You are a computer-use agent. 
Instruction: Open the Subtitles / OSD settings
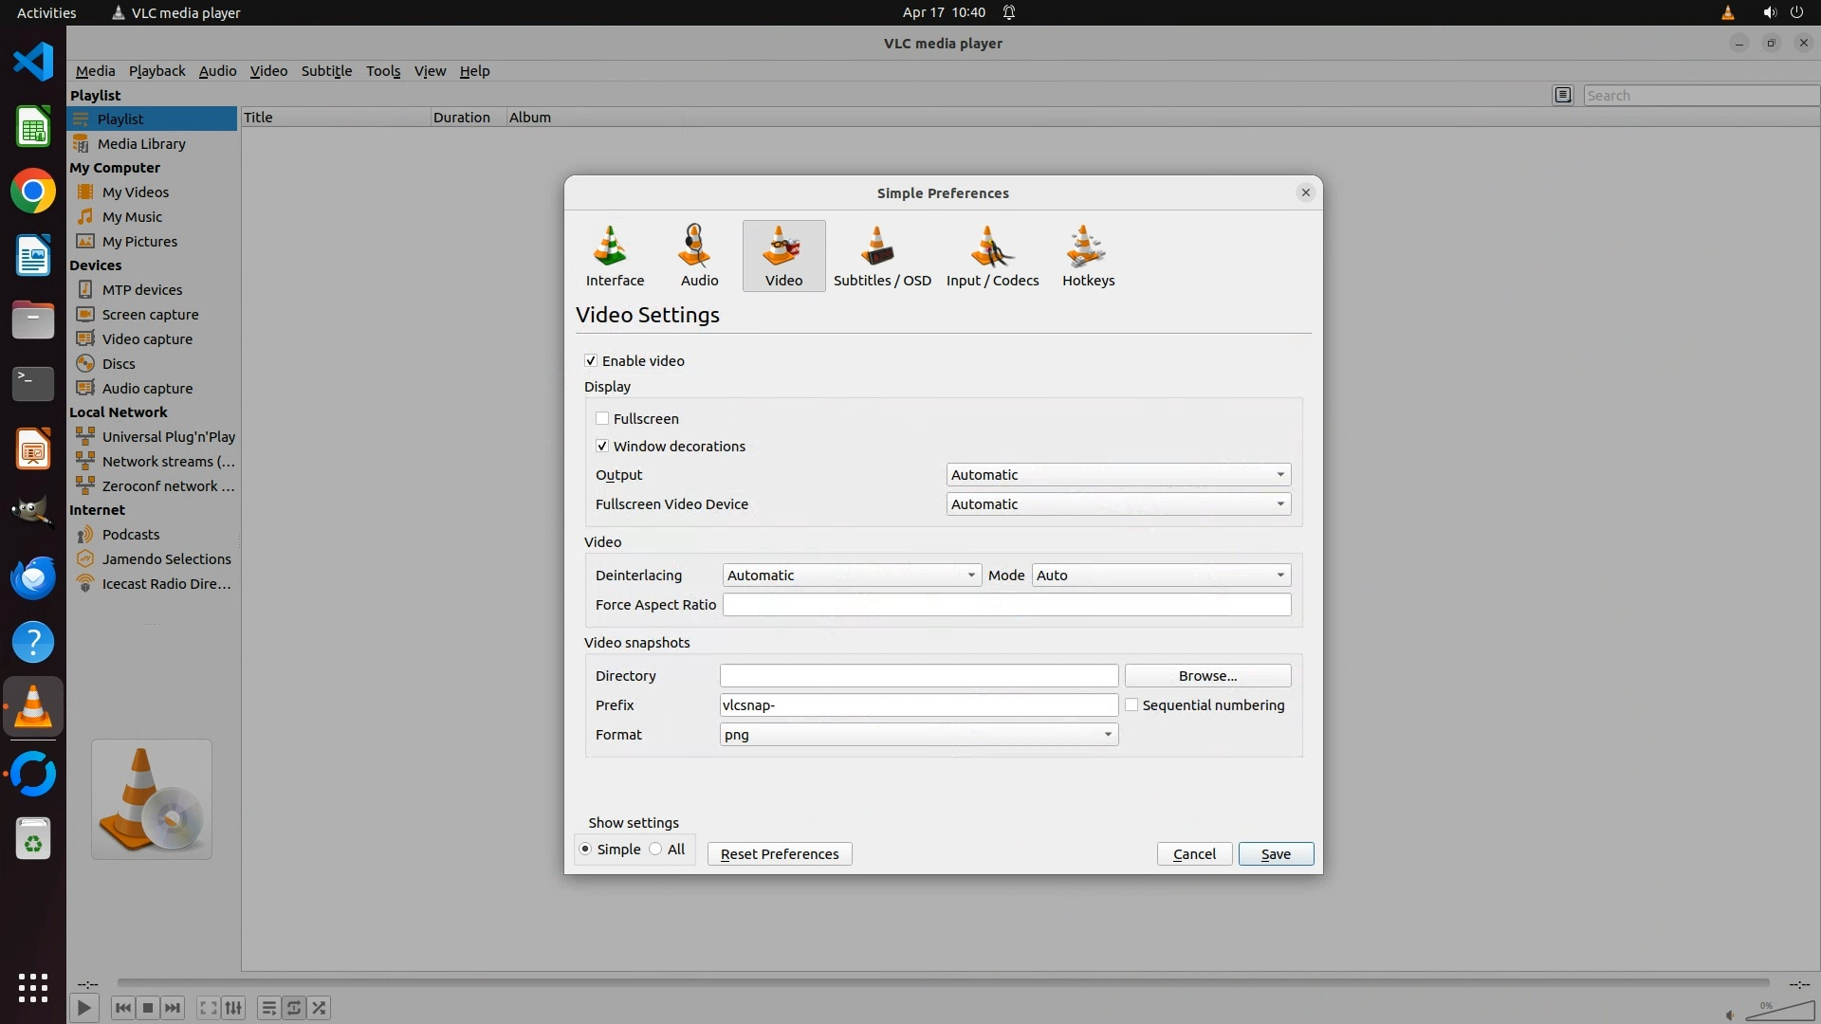[881, 256]
